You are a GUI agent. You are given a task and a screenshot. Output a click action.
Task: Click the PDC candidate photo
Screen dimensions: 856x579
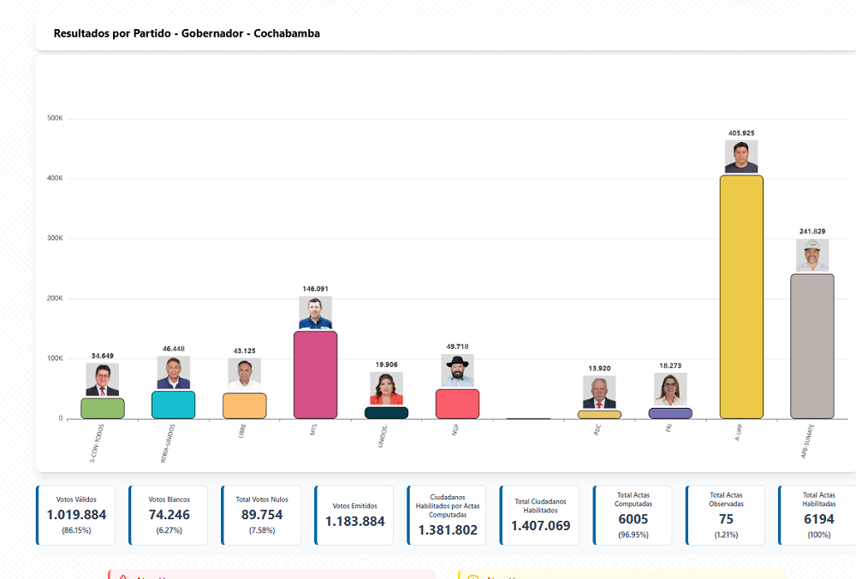click(x=599, y=393)
